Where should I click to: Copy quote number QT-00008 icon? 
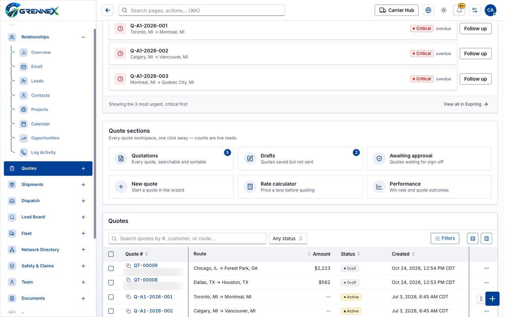(x=129, y=280)
